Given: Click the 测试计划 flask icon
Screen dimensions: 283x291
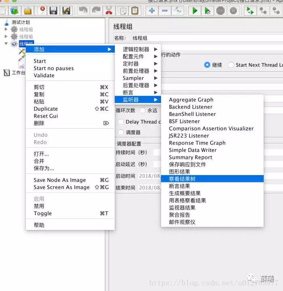Looking at the screenshot, I should (x=7, y=22).
